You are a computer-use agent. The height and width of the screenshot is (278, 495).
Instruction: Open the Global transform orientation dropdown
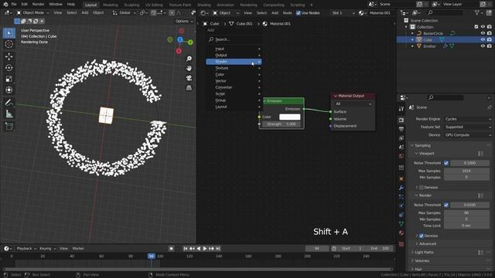coord(124,13)
